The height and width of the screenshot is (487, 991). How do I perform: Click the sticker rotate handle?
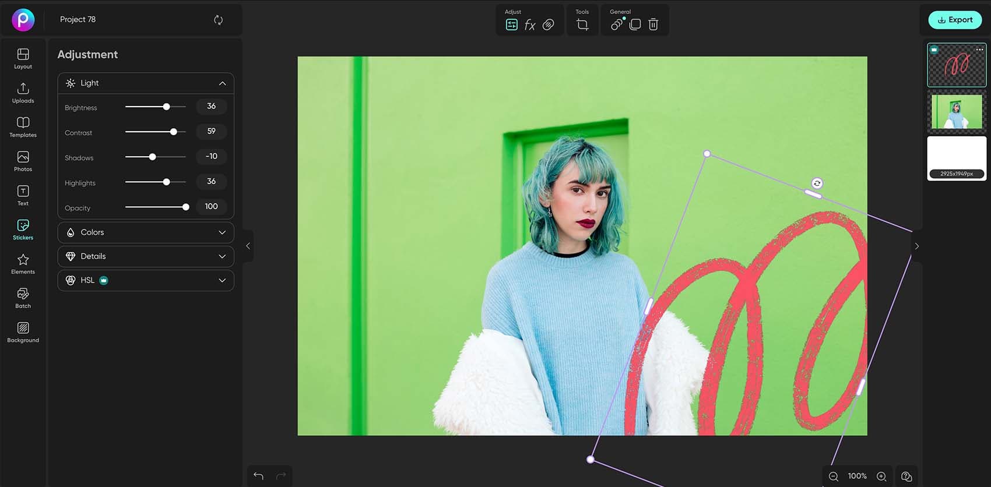(817, 183)
